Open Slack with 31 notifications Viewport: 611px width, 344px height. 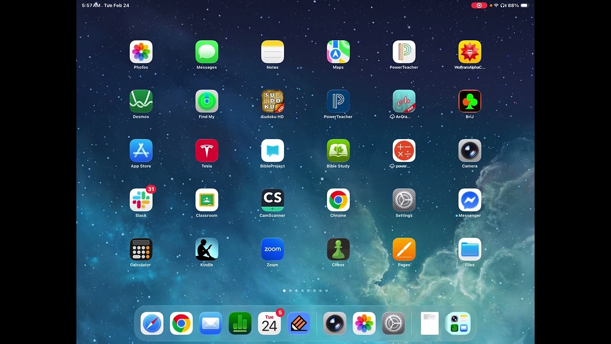pos(141,200)
